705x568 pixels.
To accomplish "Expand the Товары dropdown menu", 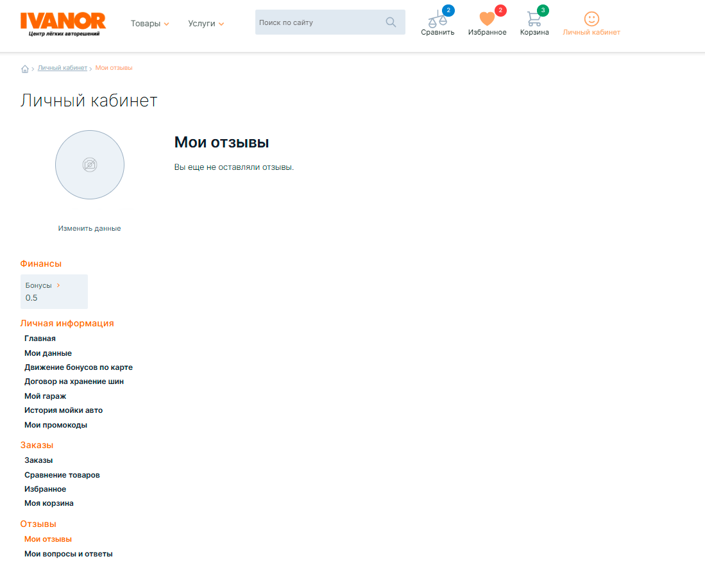I will (149, 24).
